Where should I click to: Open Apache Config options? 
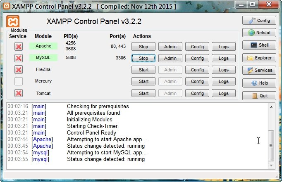(x=197, y=47)
